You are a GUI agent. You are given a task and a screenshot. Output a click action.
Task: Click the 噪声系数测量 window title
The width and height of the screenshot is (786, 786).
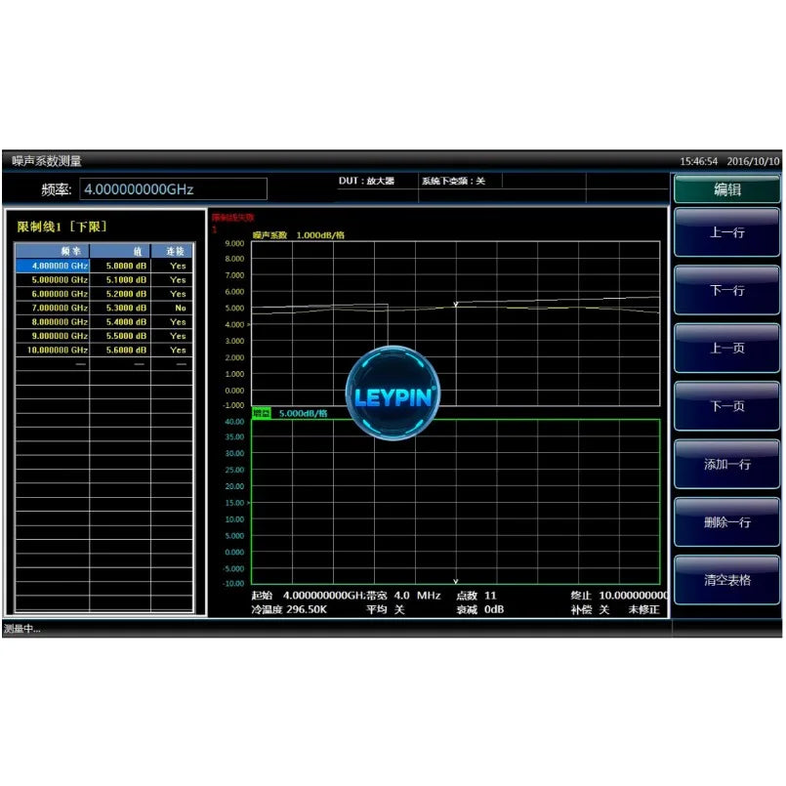47,161
